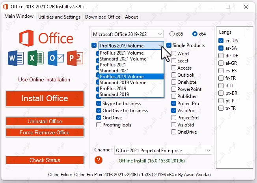Click the red question mark help icon

point(99,160)
